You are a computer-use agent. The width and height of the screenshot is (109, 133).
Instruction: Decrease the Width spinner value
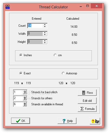pos(45,35)
